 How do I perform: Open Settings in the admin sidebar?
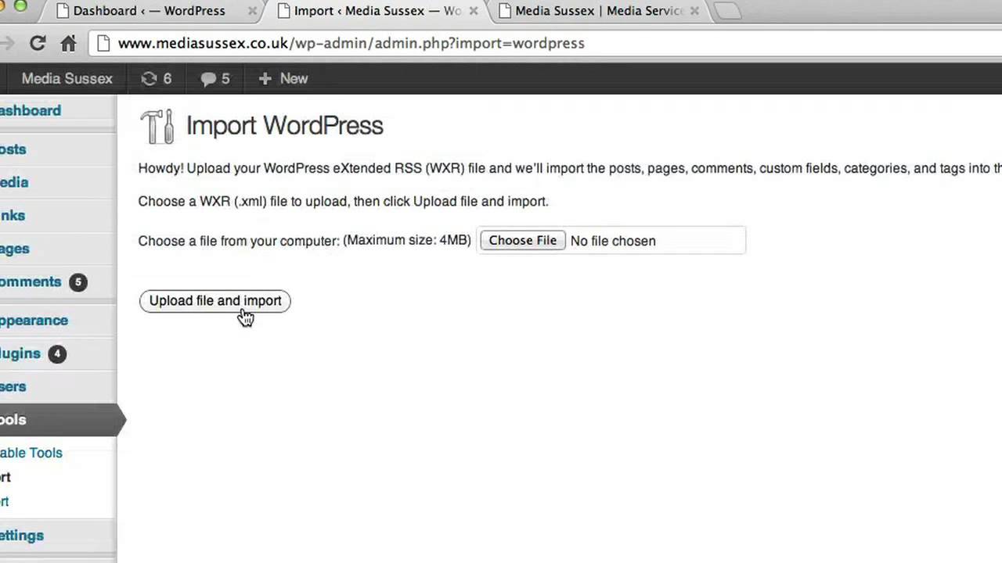point(22,535)
